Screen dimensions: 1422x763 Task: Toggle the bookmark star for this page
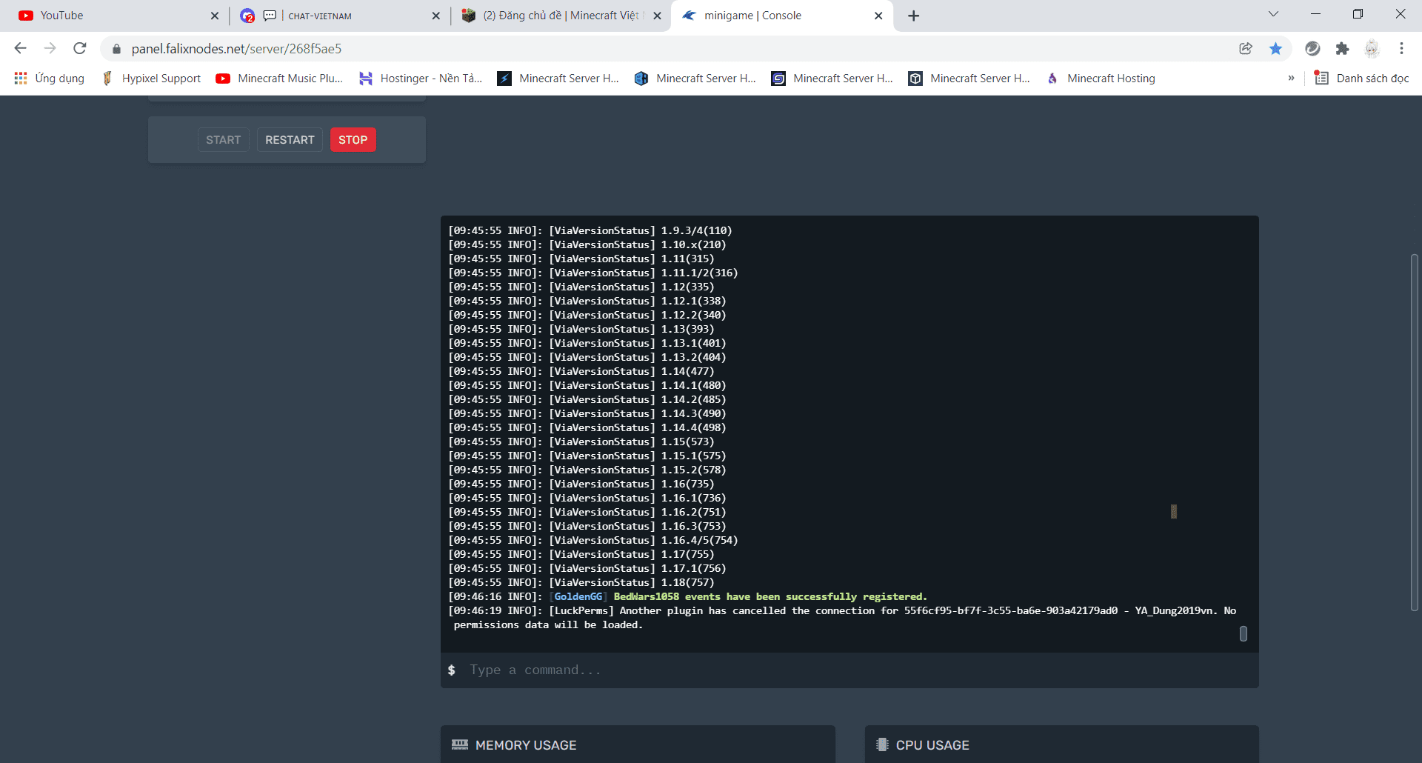coord(1275,48)
